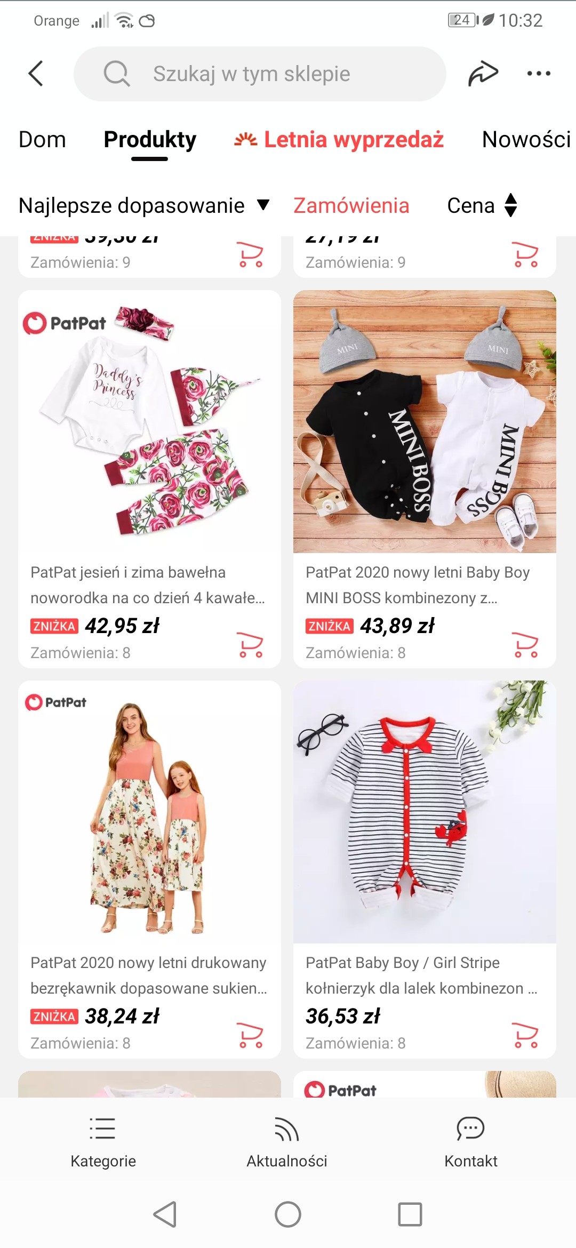Toggle Cena price sort arrows

click(x=482, y=205)
